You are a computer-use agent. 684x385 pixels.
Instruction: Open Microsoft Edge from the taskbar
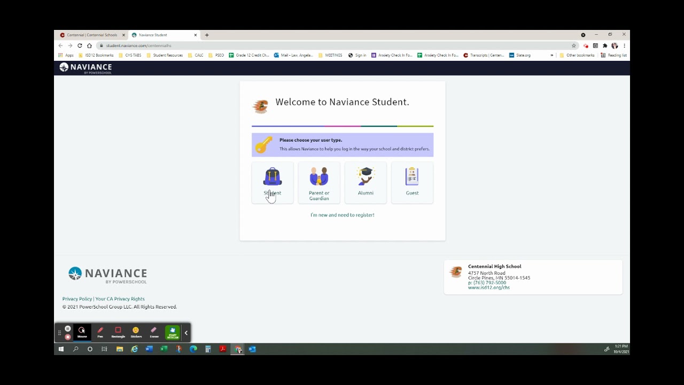193,349
